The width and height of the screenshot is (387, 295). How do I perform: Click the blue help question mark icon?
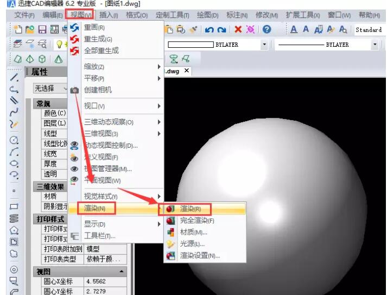267,29
